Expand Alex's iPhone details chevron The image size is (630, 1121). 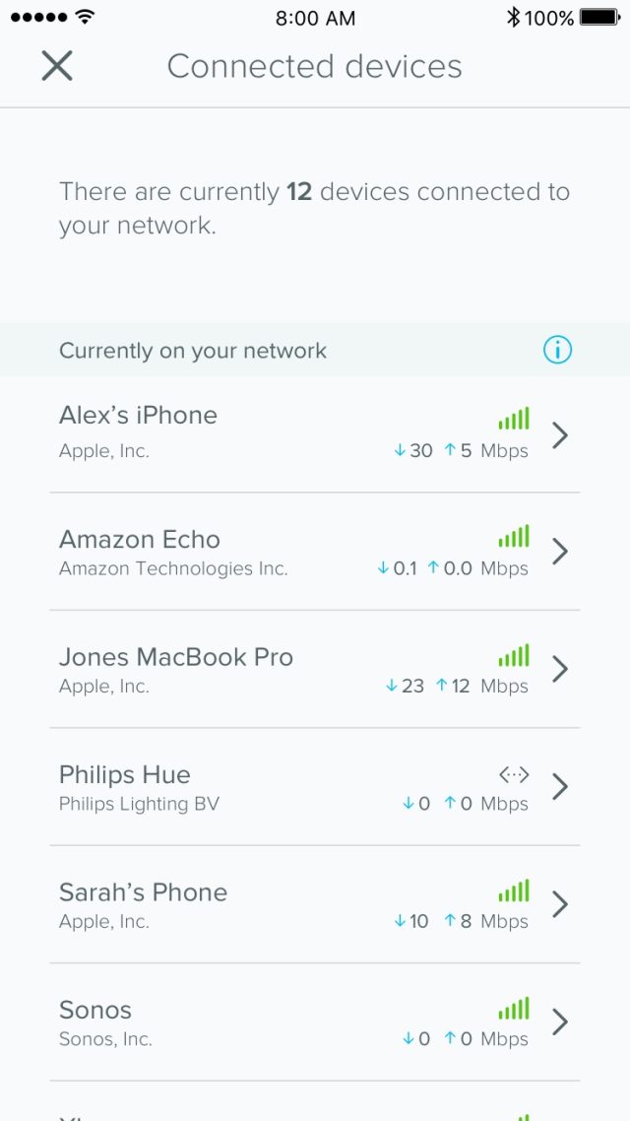pos(560,434)
